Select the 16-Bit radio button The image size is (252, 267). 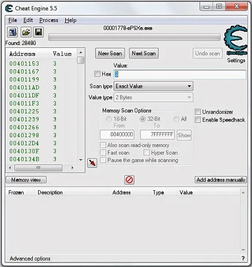pyautogui.click(x=109, y=119)
